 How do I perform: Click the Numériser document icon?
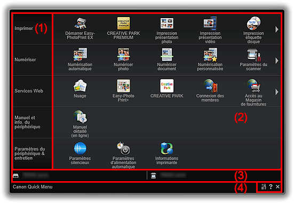tap(166, 54)
